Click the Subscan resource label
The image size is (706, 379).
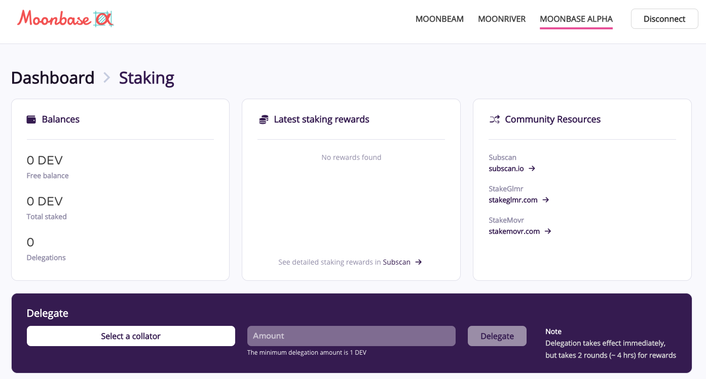point(502,157)
